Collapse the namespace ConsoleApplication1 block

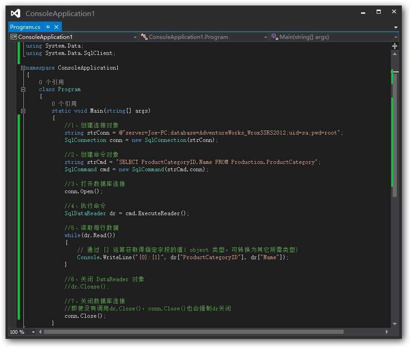(x=23, y=68)
